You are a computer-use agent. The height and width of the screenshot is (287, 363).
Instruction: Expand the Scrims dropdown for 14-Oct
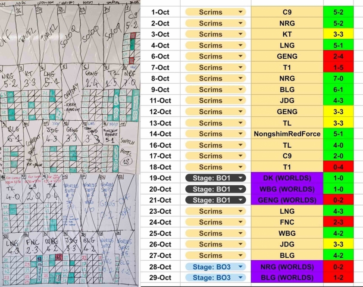[216, 134]
